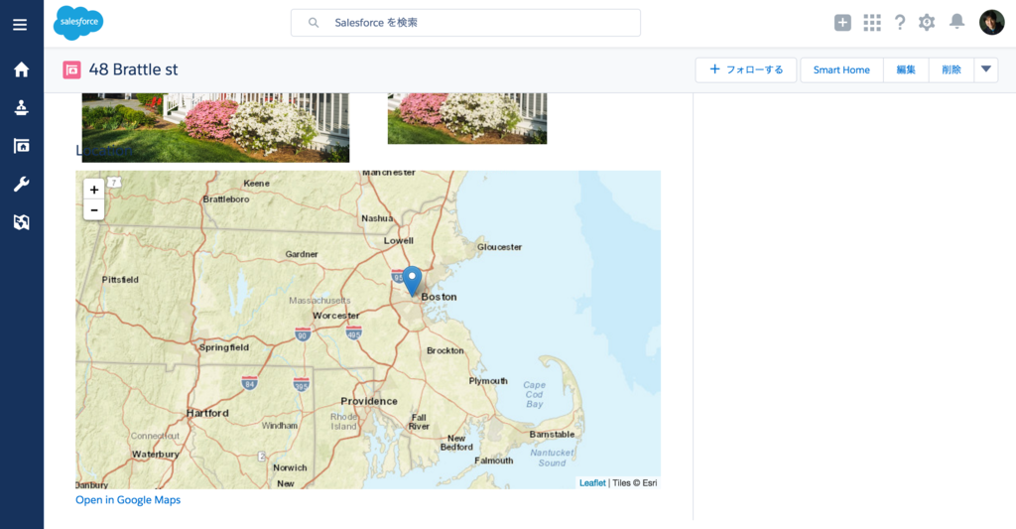Click the larger house photo thumbnail
The image size is (1016, 529).
[215, 127]
